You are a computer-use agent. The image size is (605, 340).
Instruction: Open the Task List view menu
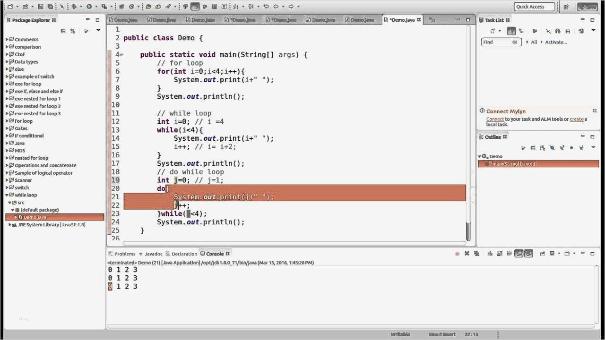(x=593, y=31)
